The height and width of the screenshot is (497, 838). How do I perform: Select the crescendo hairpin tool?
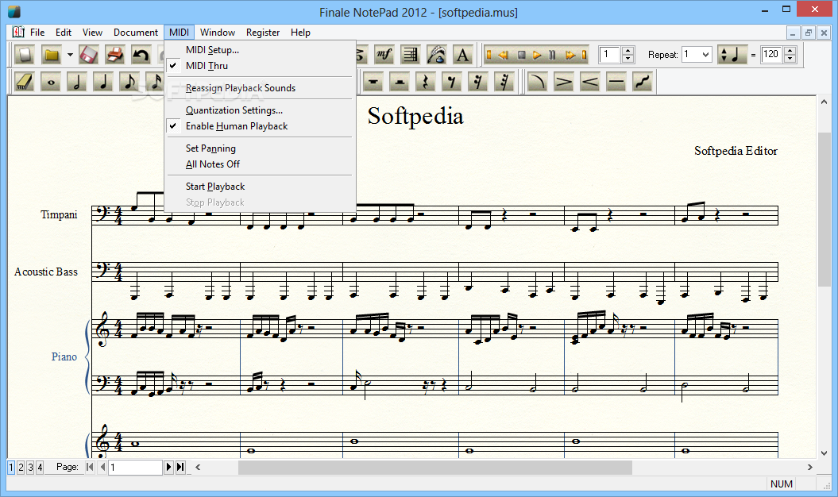(x=589, y=83)
